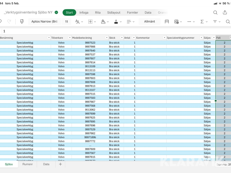Click the Allmänt number format button
The image size is (231, 173).
pos(149,22)
